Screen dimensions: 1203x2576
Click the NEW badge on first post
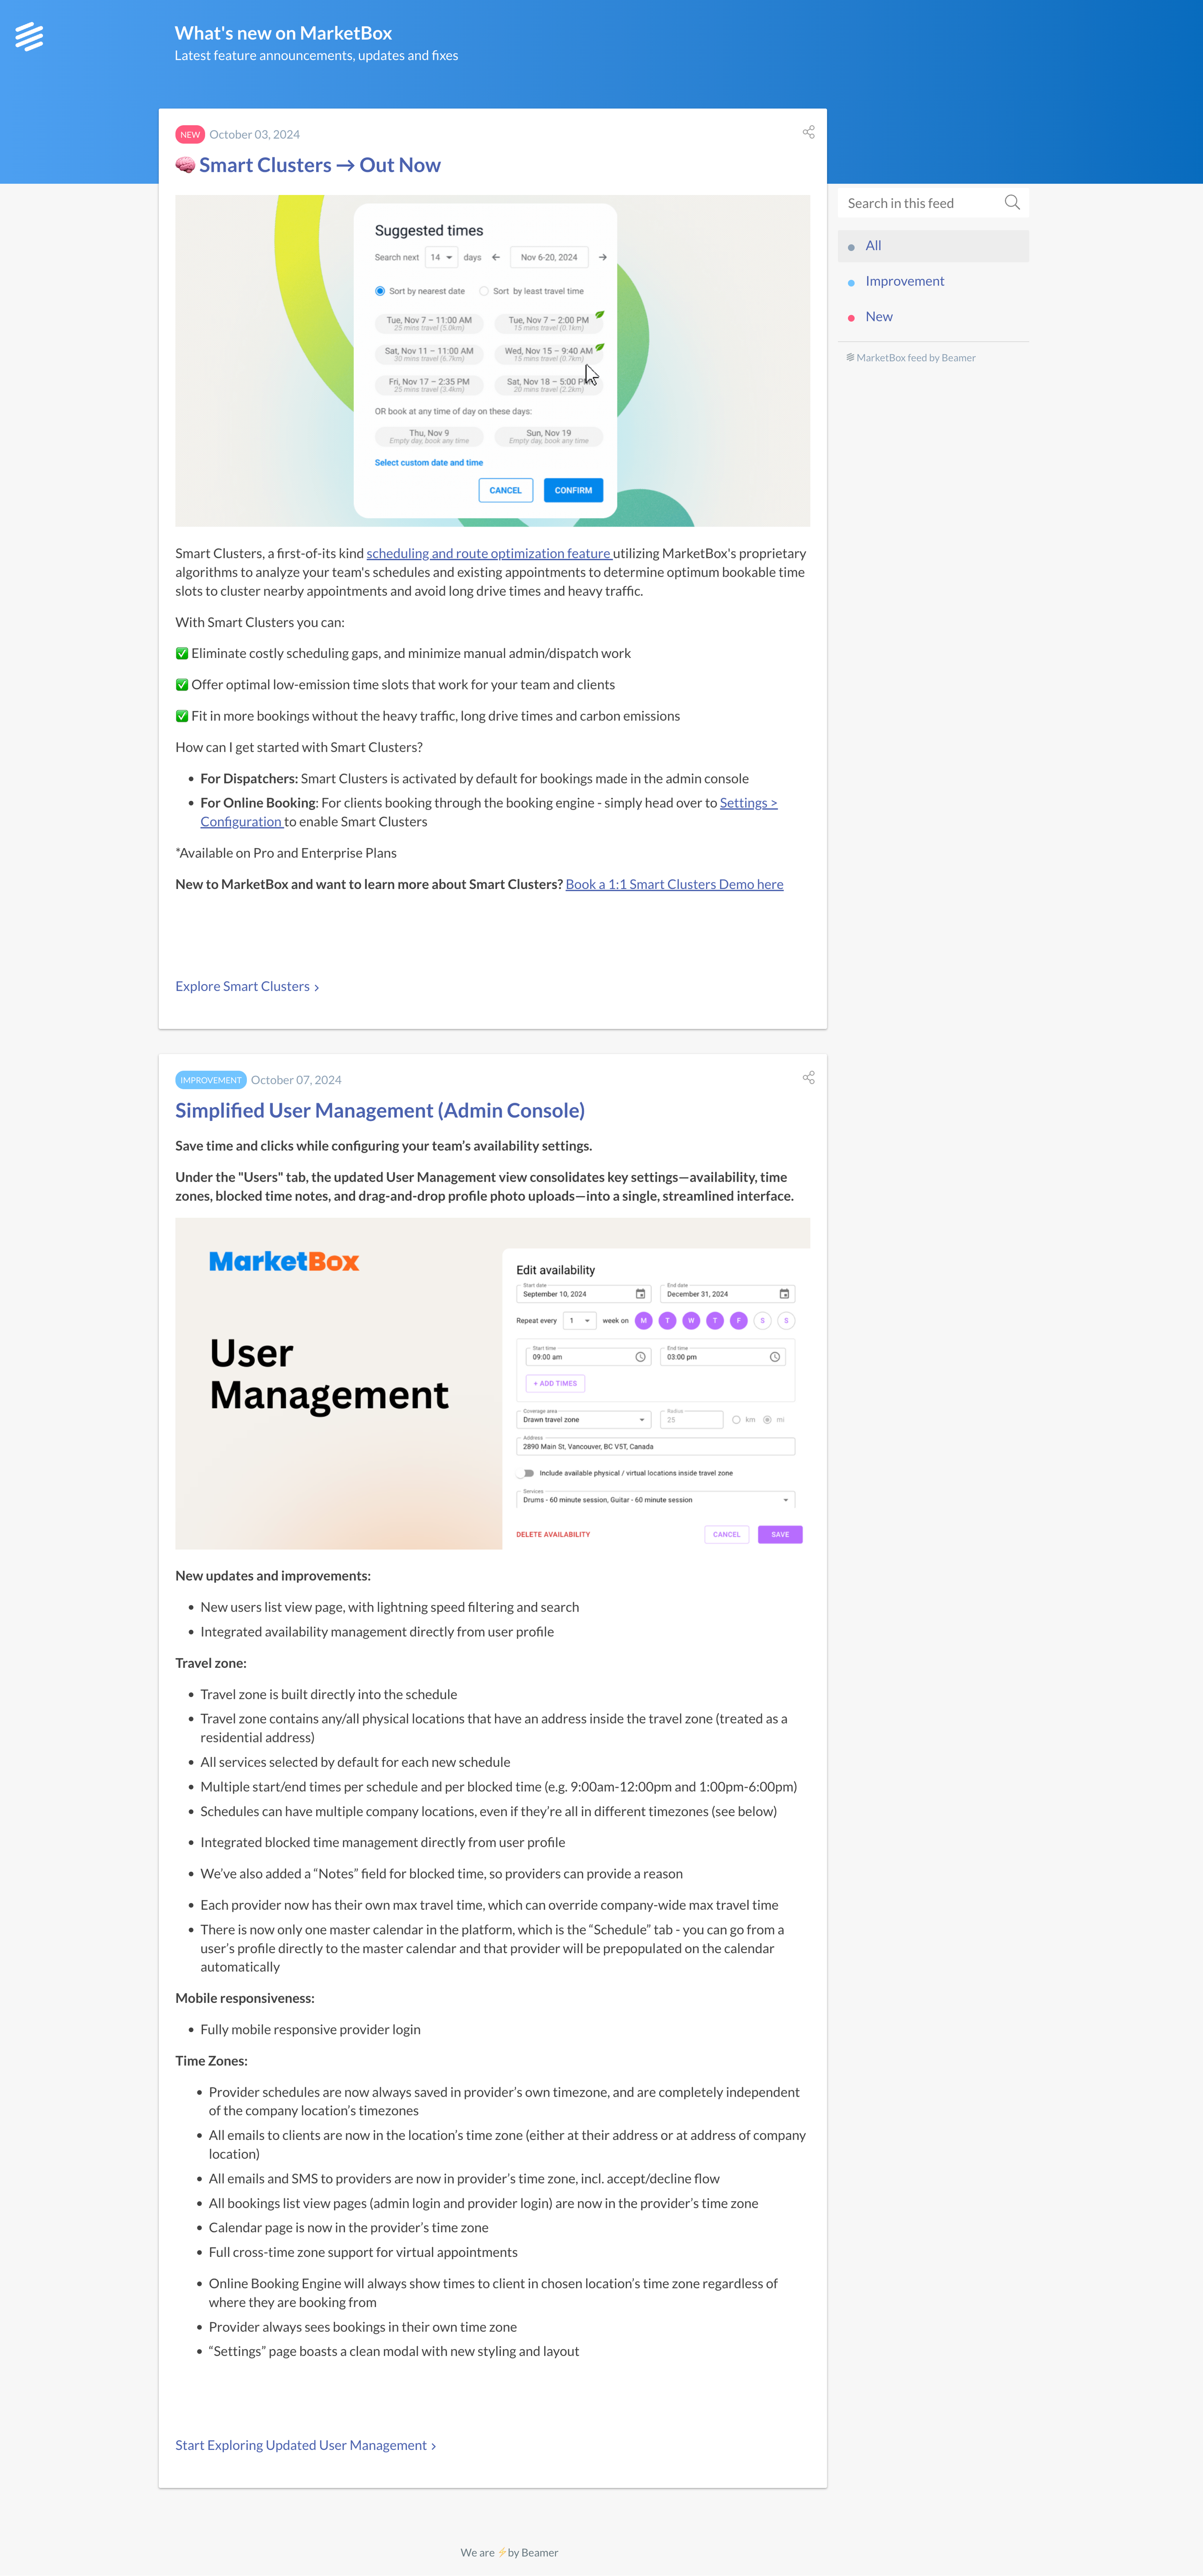coord(190,134)
